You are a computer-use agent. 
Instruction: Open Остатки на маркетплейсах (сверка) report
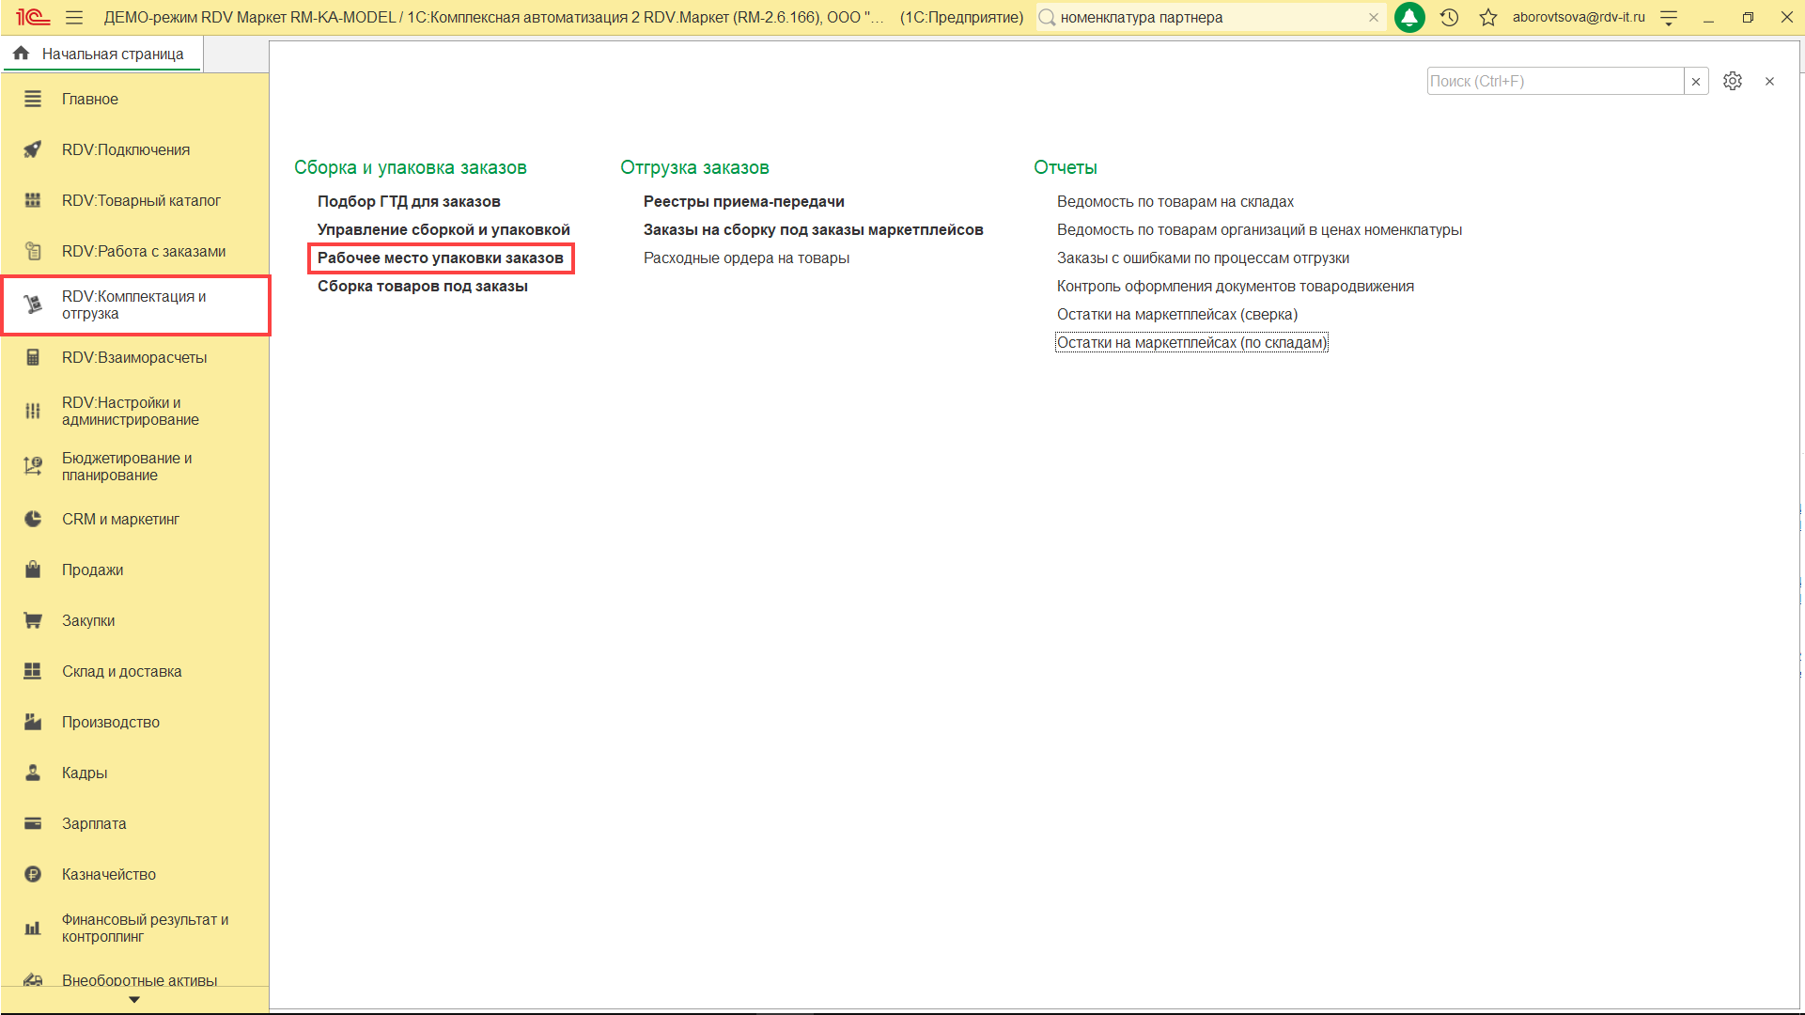(x=1176, y=314)
